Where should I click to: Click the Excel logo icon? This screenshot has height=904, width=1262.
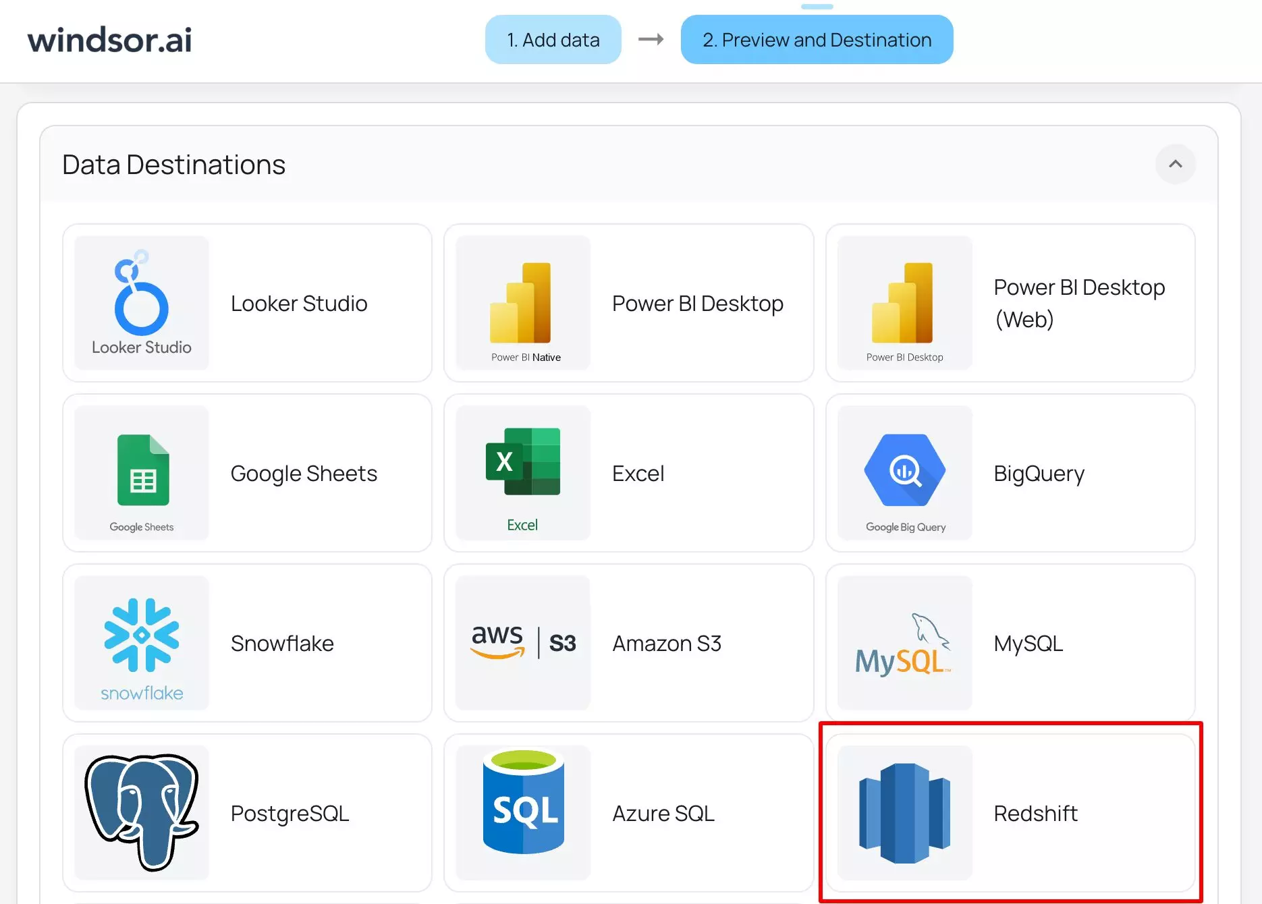pyautogui.click(x=523, y=472)
